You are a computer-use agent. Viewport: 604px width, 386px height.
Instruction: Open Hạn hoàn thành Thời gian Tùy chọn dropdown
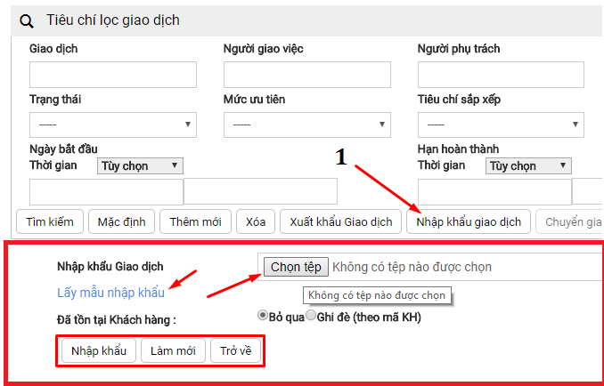pyautogui.click(x=528, y=165)
